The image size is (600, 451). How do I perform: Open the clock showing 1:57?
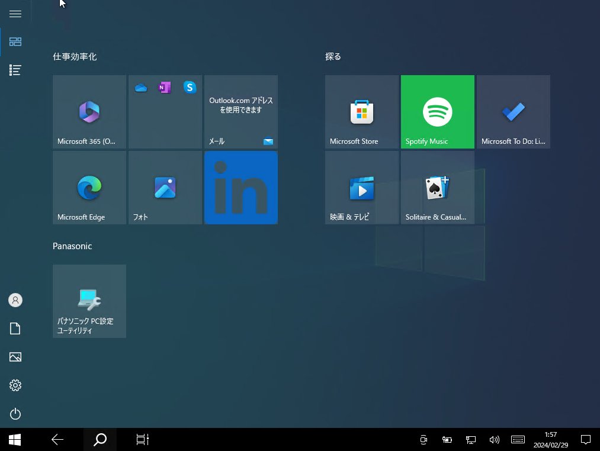[551, 440]
